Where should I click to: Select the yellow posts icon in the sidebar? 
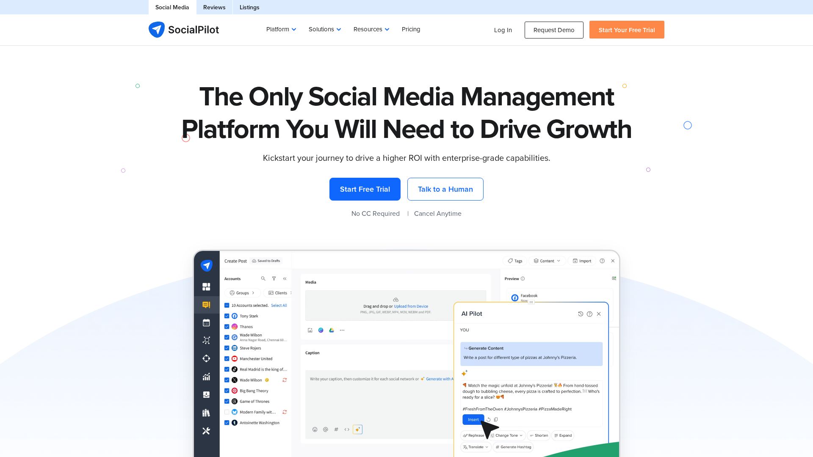pyautogui.click(x=206, y=305)
